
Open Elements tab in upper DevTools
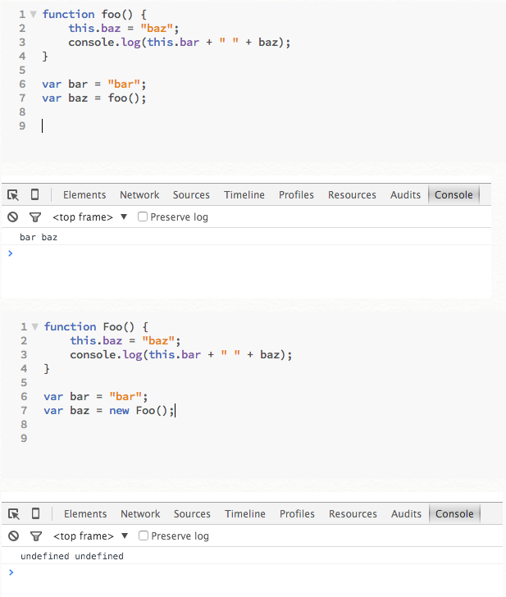[84, 195]
